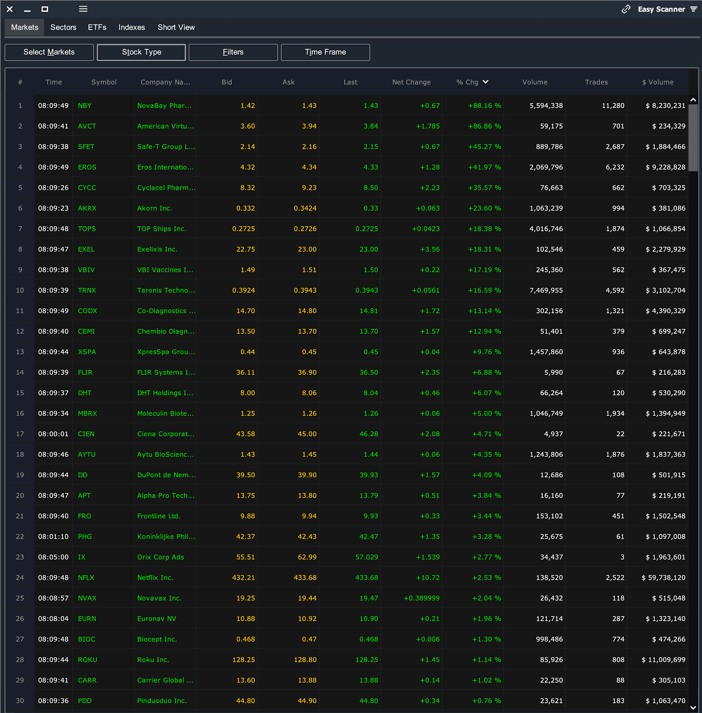Sort by the Net Change column header
702x713 pixels.
pos(411,82)
